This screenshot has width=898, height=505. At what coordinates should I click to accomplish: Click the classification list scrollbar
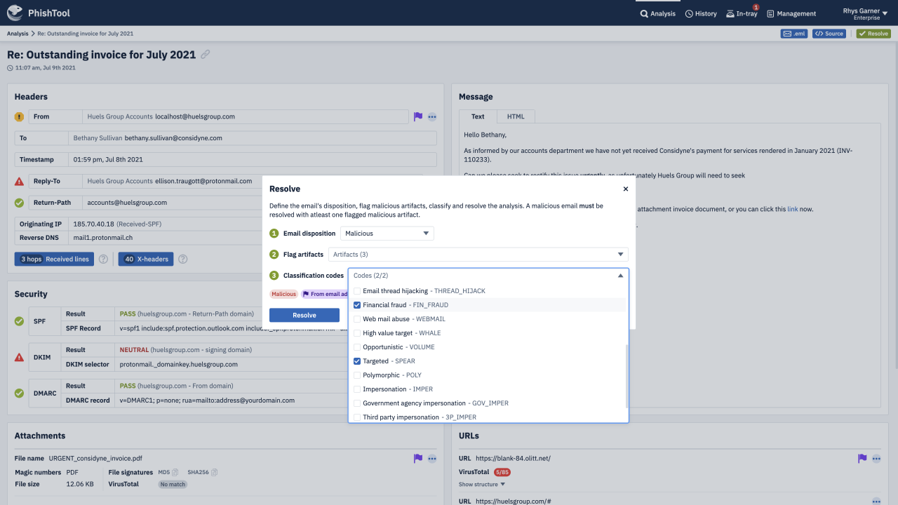[x=626, y=376]
